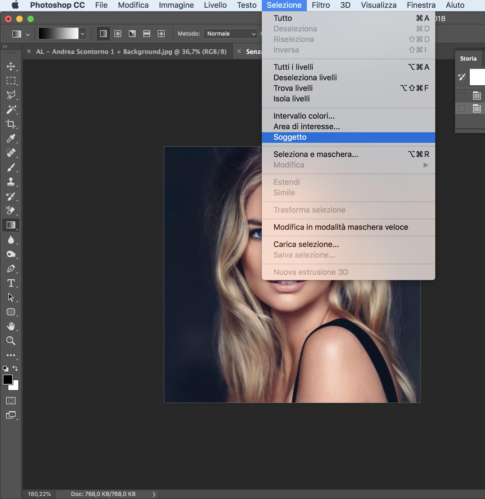Choose Radial gradient style

point(118,34)
